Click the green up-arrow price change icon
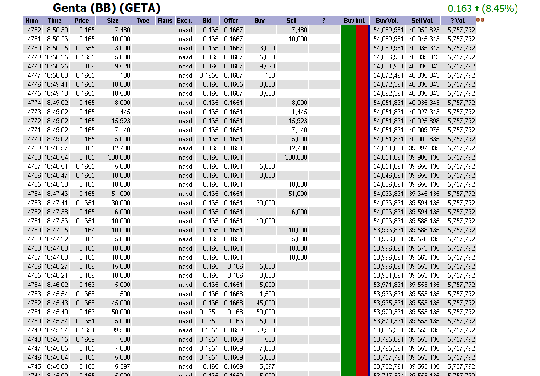 [477, 8]
